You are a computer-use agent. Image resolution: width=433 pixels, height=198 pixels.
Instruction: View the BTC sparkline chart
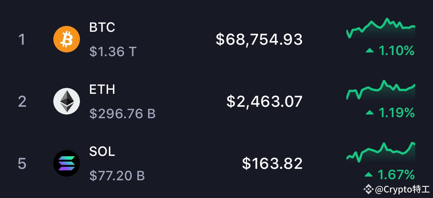coord(381,28)
